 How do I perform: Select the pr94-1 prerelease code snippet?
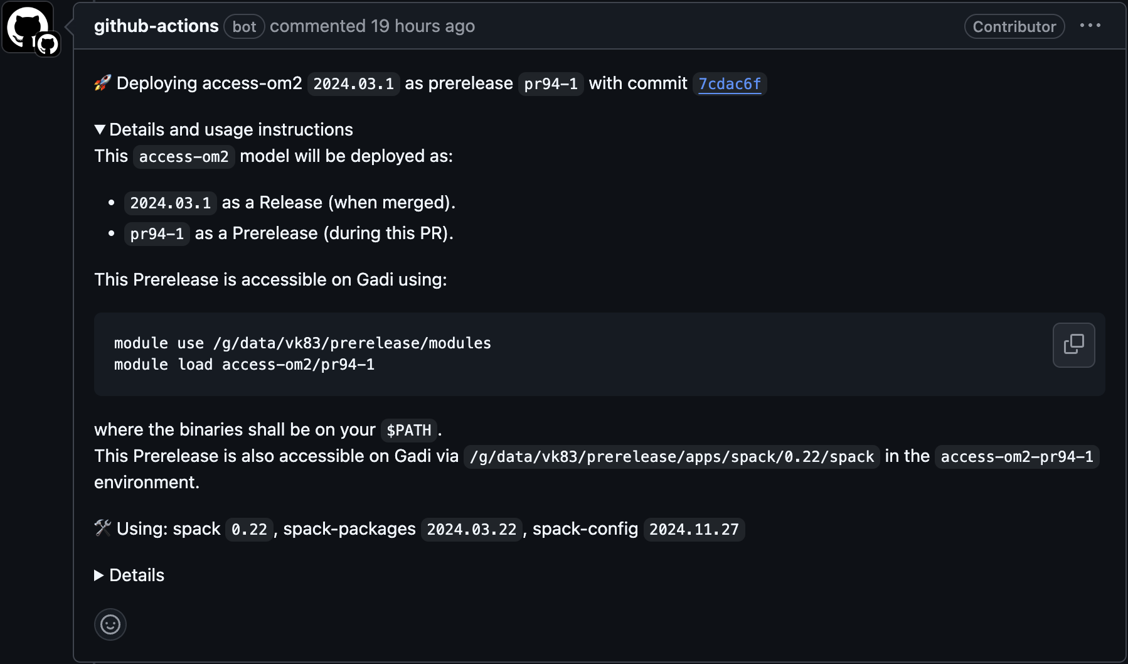551,83
